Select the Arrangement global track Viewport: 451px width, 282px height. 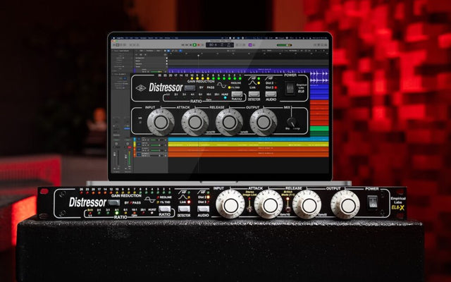152,58
